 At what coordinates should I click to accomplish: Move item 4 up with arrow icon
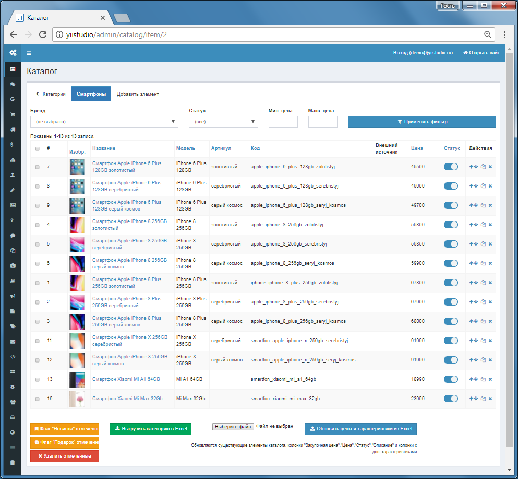tap(471, 225)
